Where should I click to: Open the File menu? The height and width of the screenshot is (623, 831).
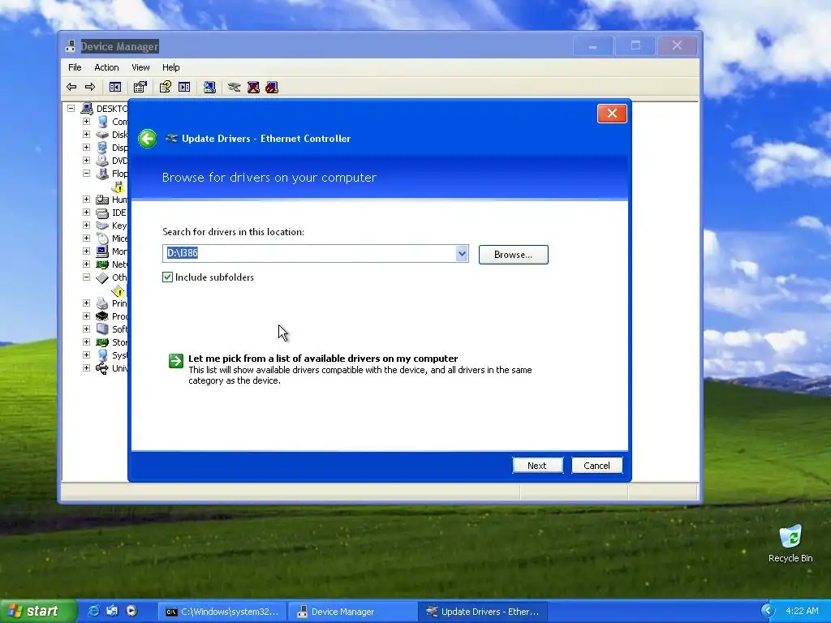click(x=75, y=67)
